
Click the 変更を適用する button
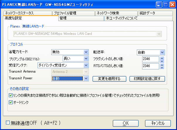pos(109,79)
